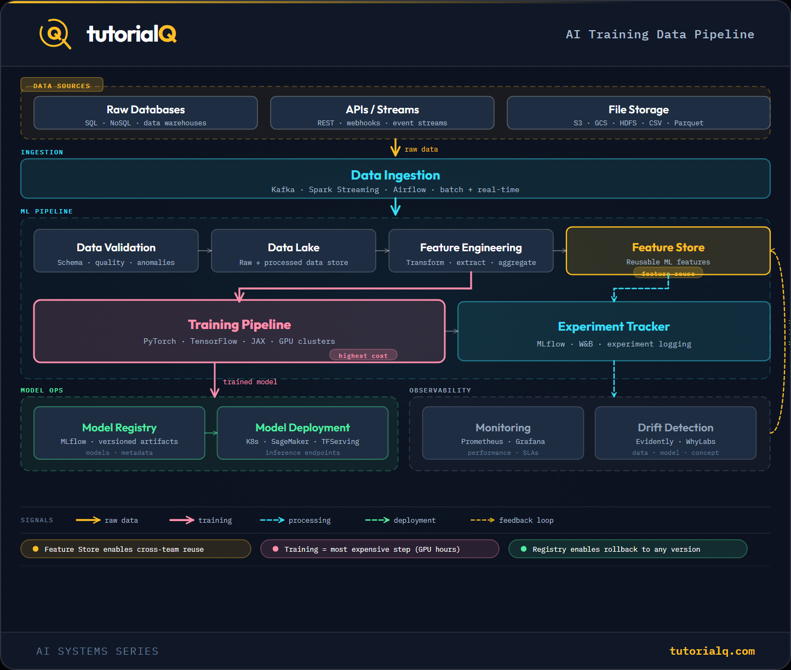Click the OBSERVABILITY section label
Viewport: 791px width, 670px height.
point(440,390)
